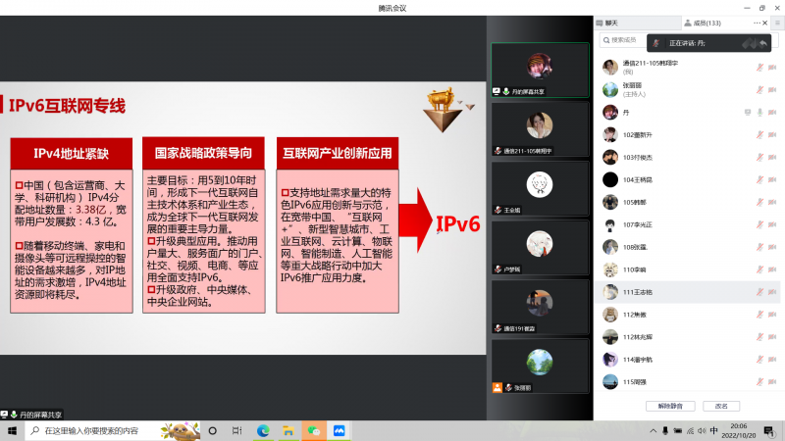Screen dimensions: 785x441
Task: Click the system tray microphone icon
Action: (x=665, y=430)
